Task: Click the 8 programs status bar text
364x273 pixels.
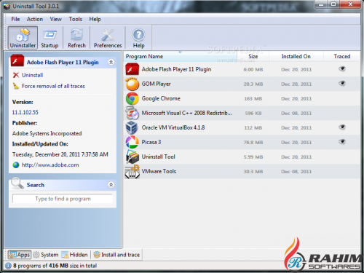Action: pos(55,266)
